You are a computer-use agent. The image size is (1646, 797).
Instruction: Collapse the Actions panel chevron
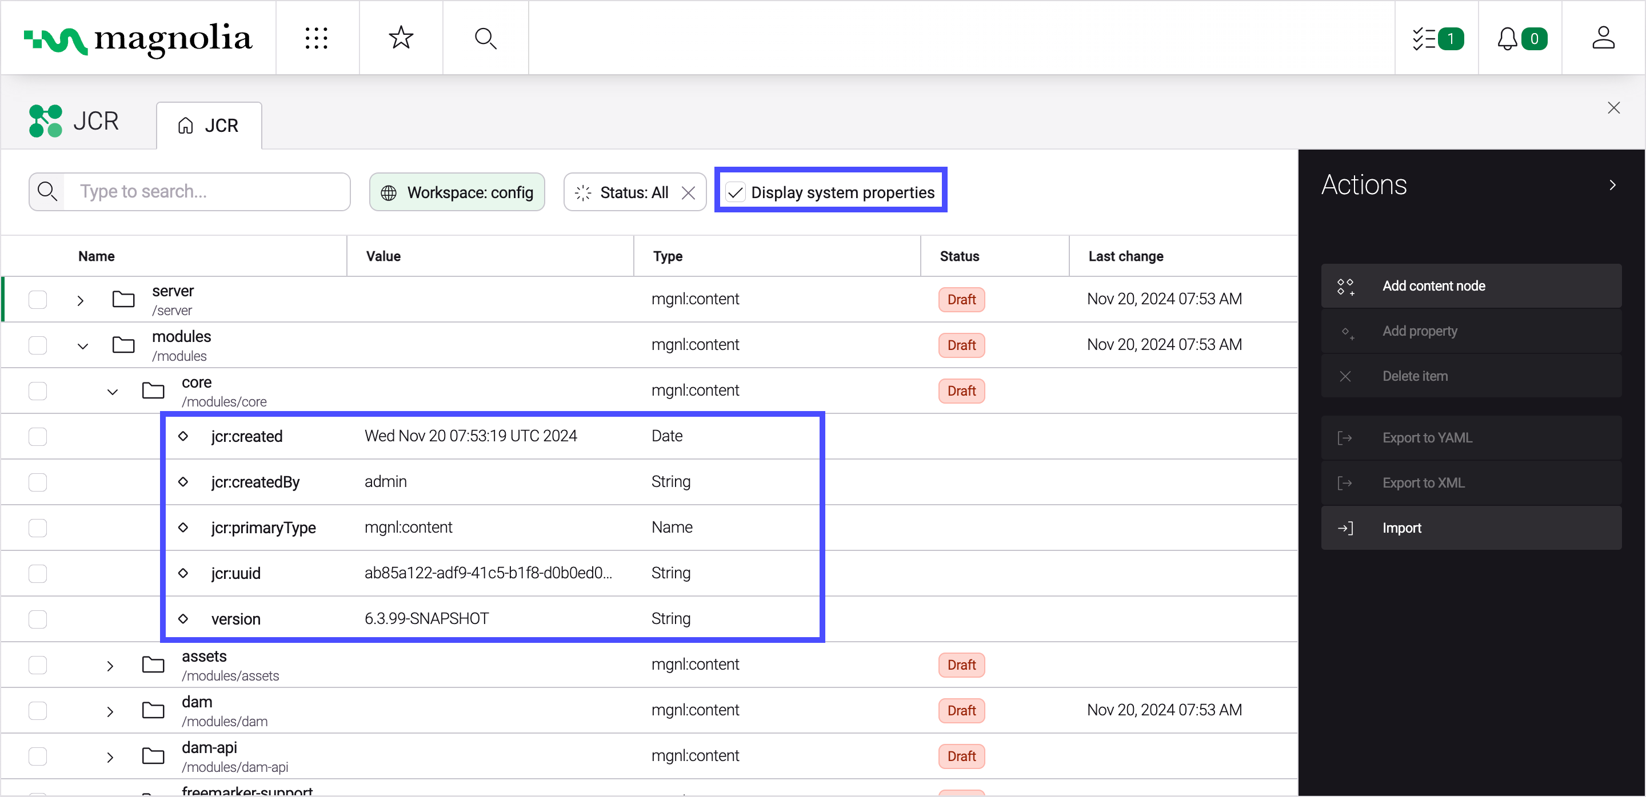(x=1612, y=185)
